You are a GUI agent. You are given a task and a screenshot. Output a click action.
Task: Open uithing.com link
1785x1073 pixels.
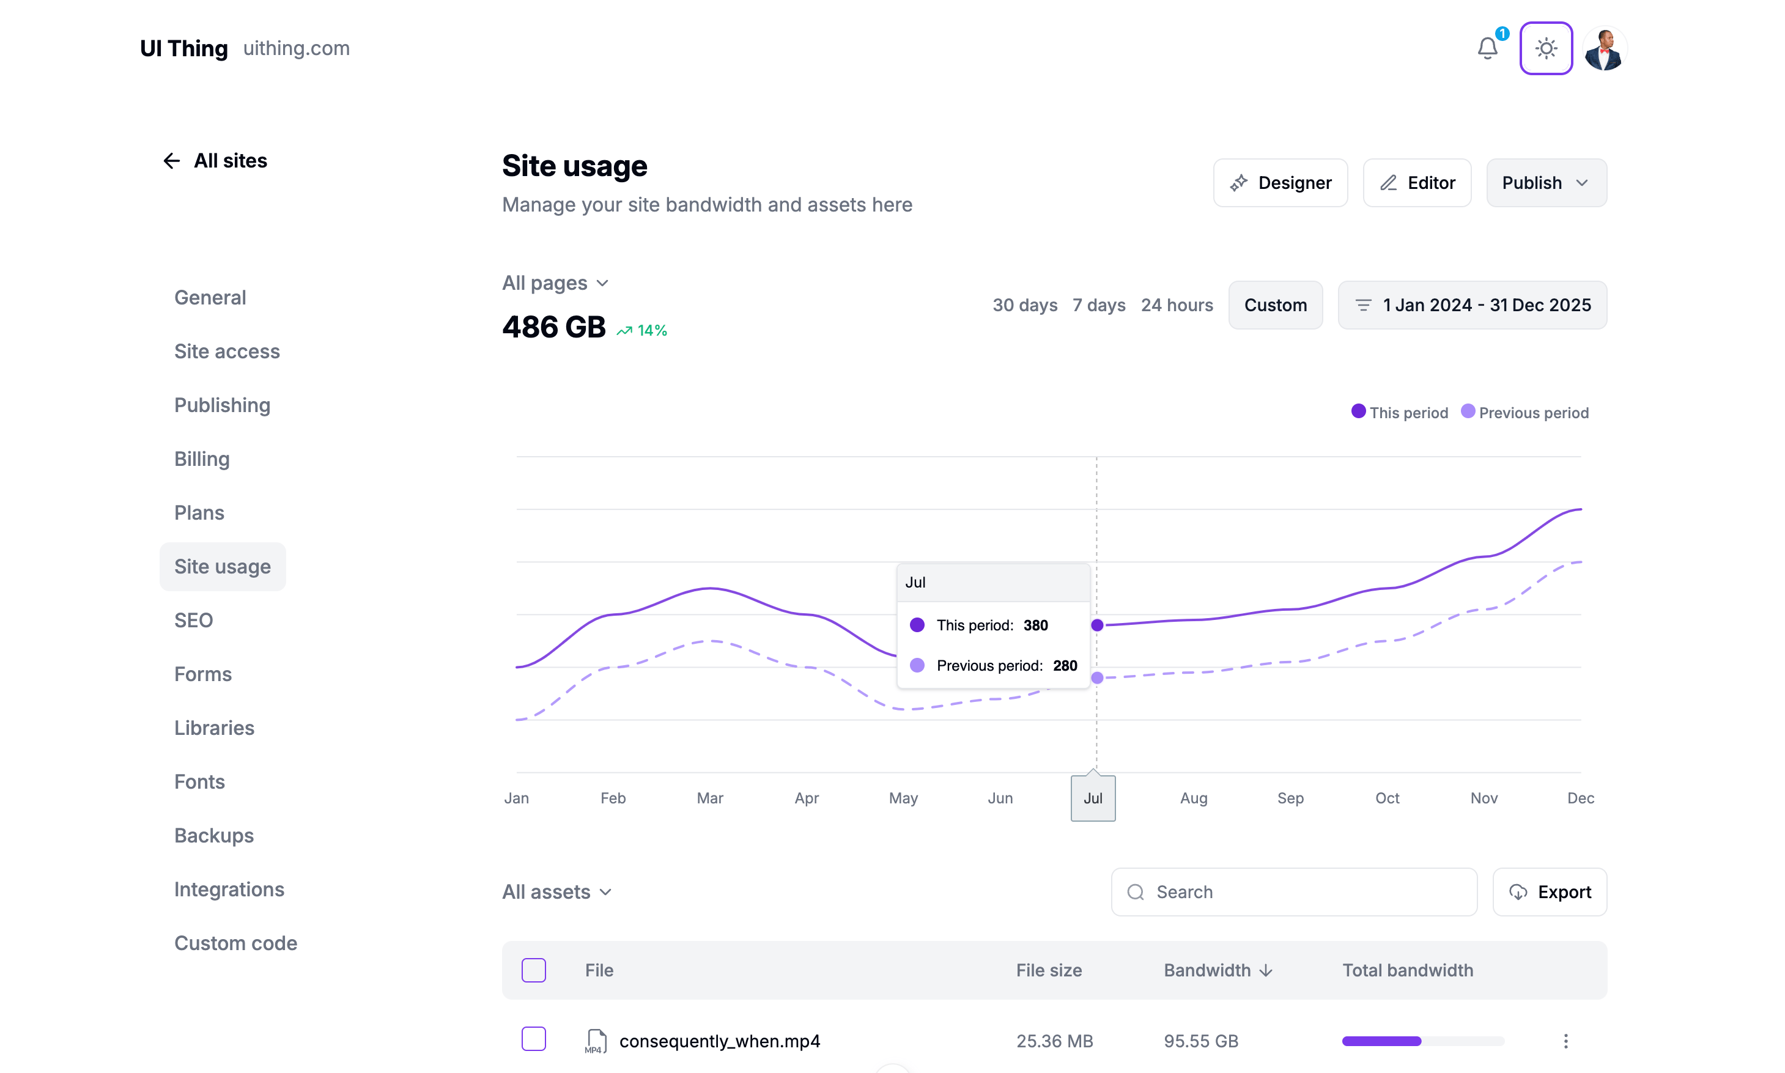[x=297, y=48]
